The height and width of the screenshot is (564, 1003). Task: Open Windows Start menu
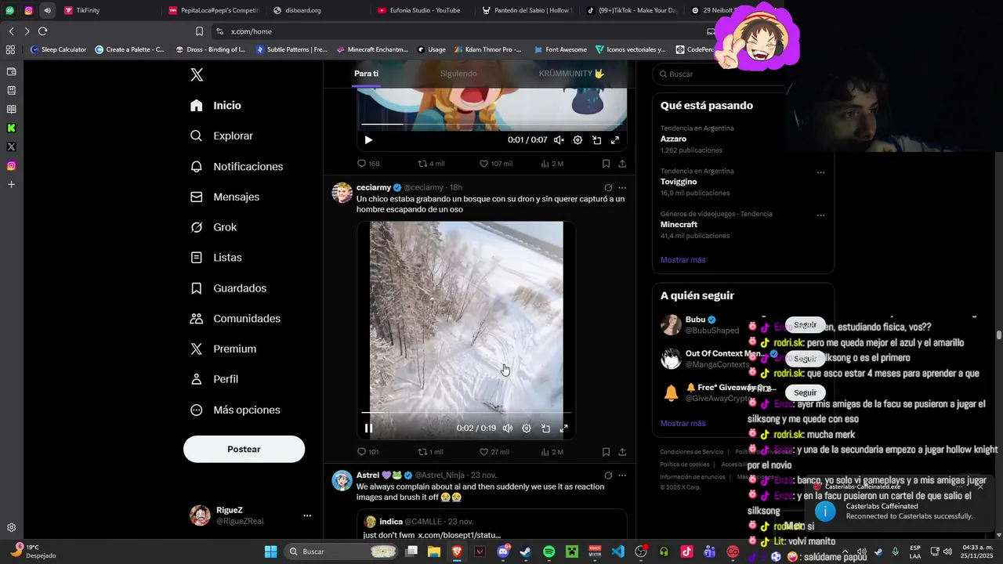(x=270, y=551)
